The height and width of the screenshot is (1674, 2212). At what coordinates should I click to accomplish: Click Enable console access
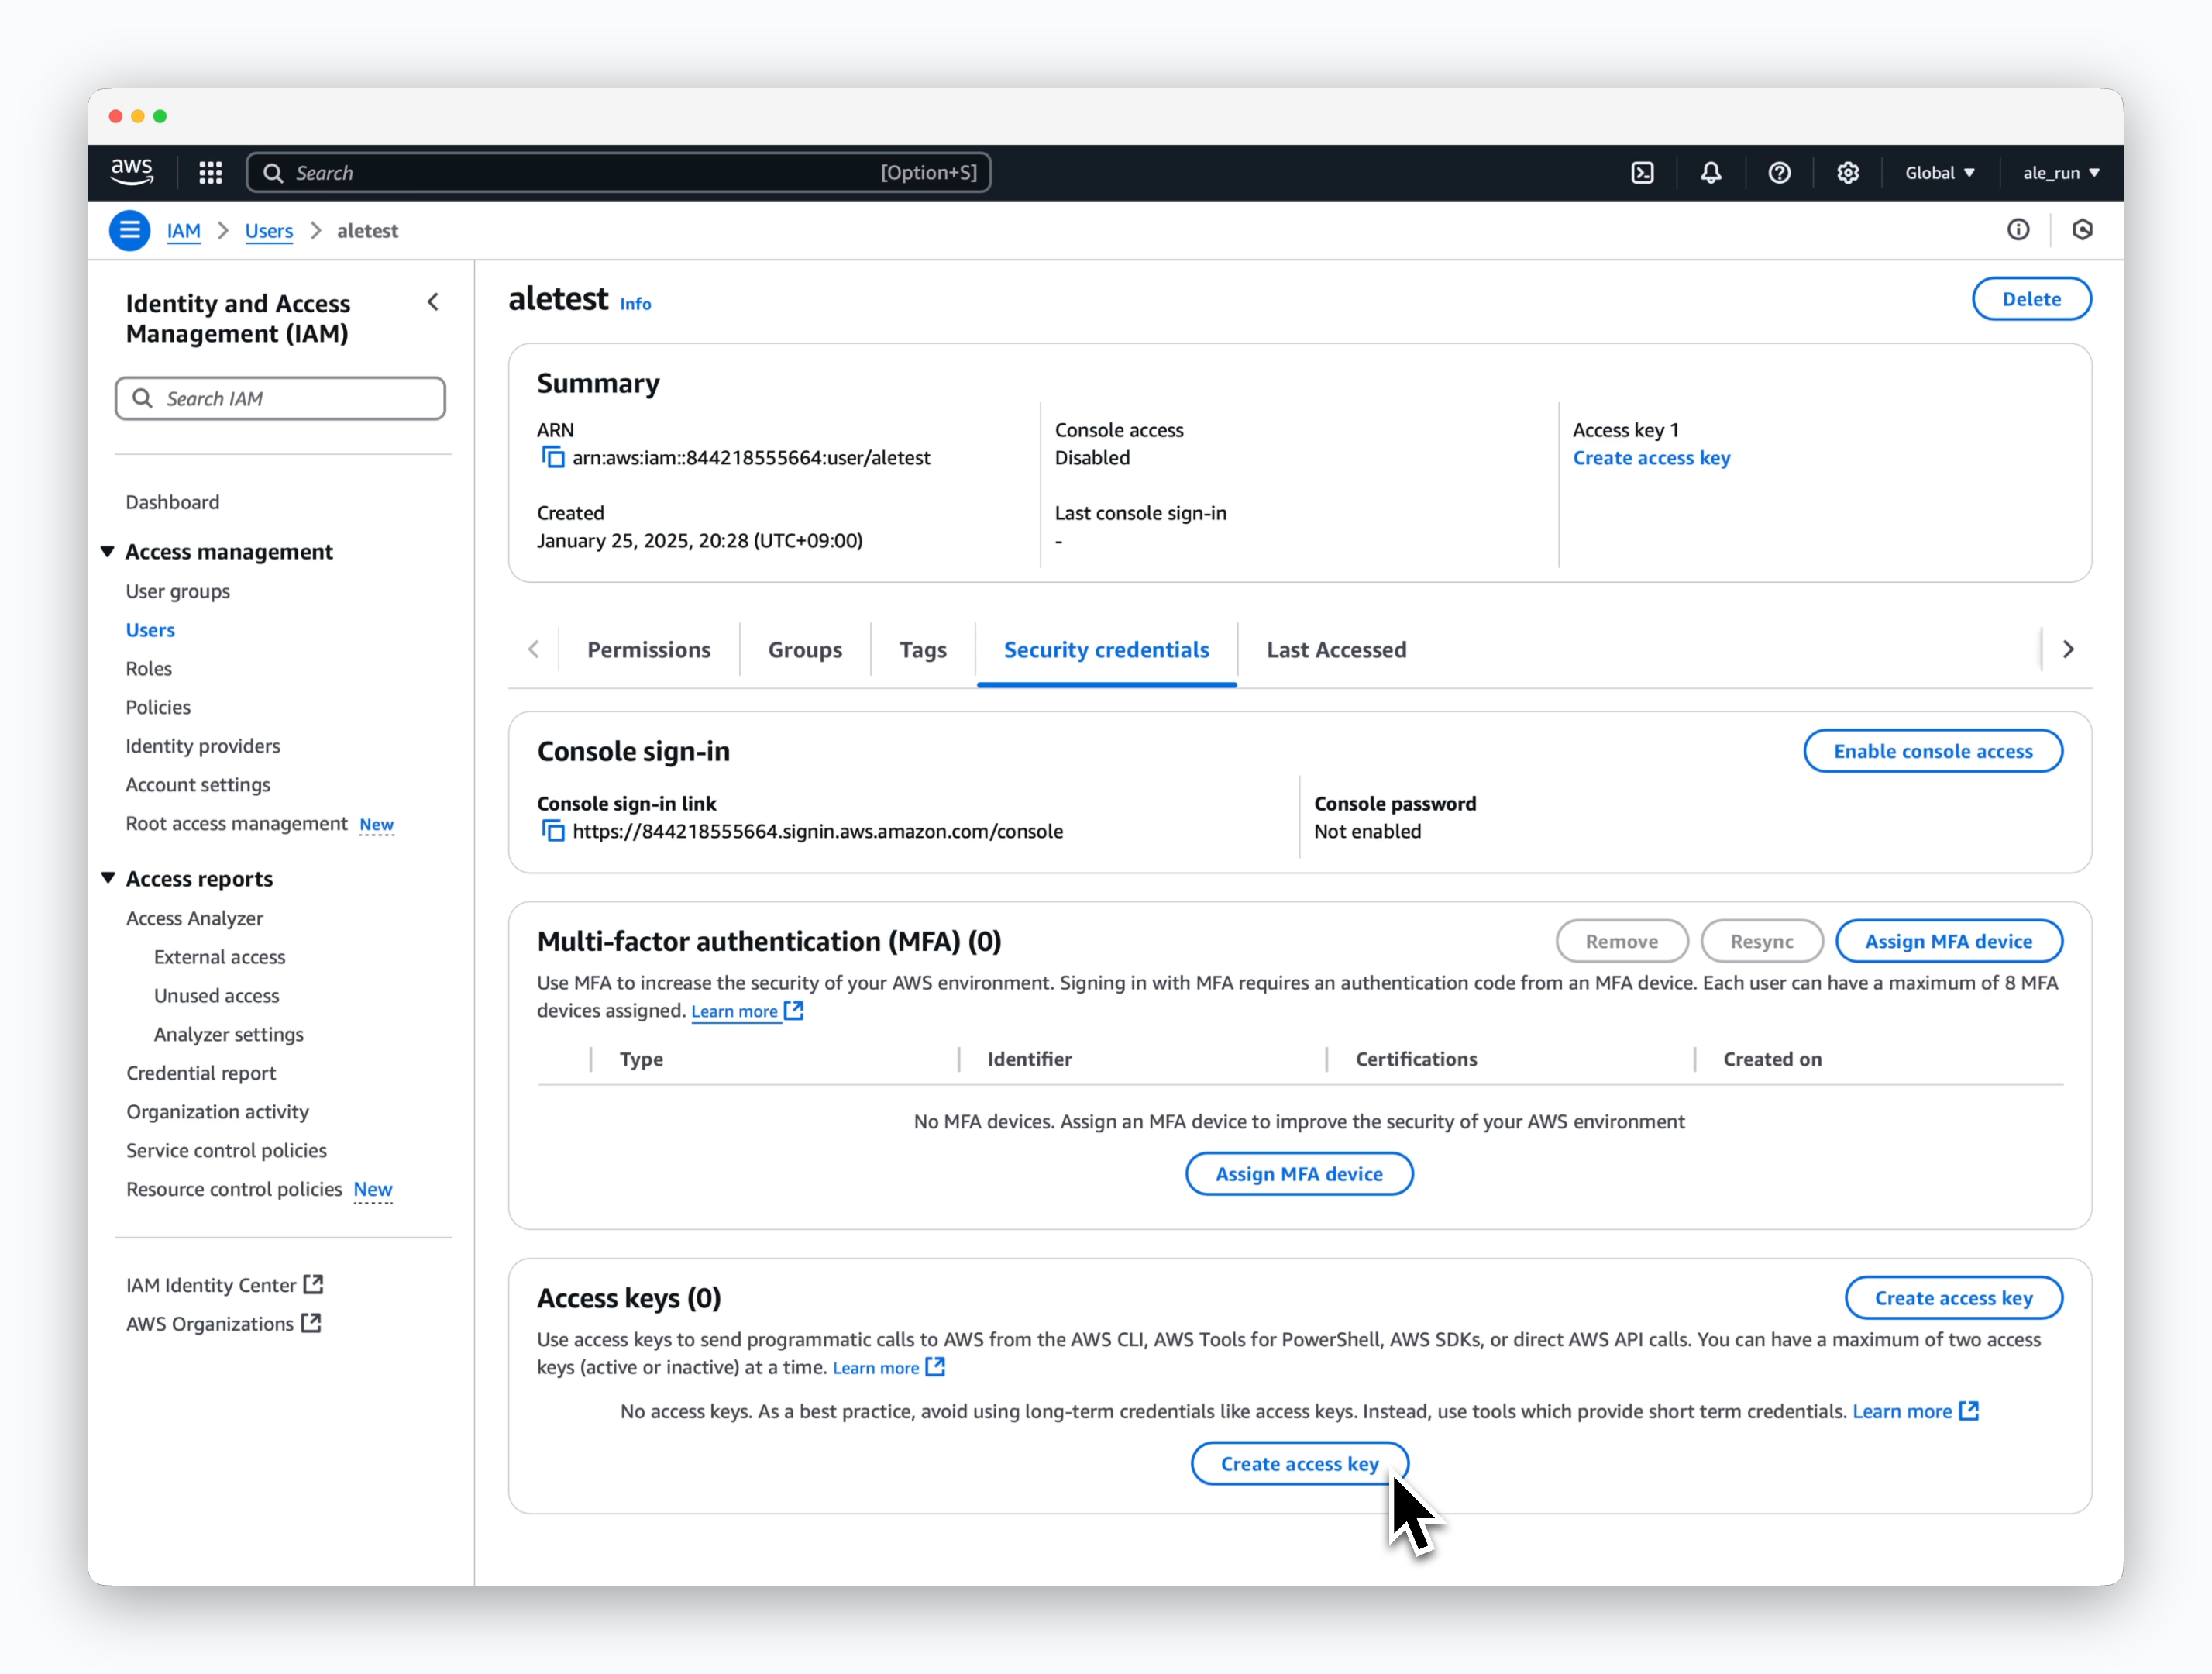(1932, 751)
